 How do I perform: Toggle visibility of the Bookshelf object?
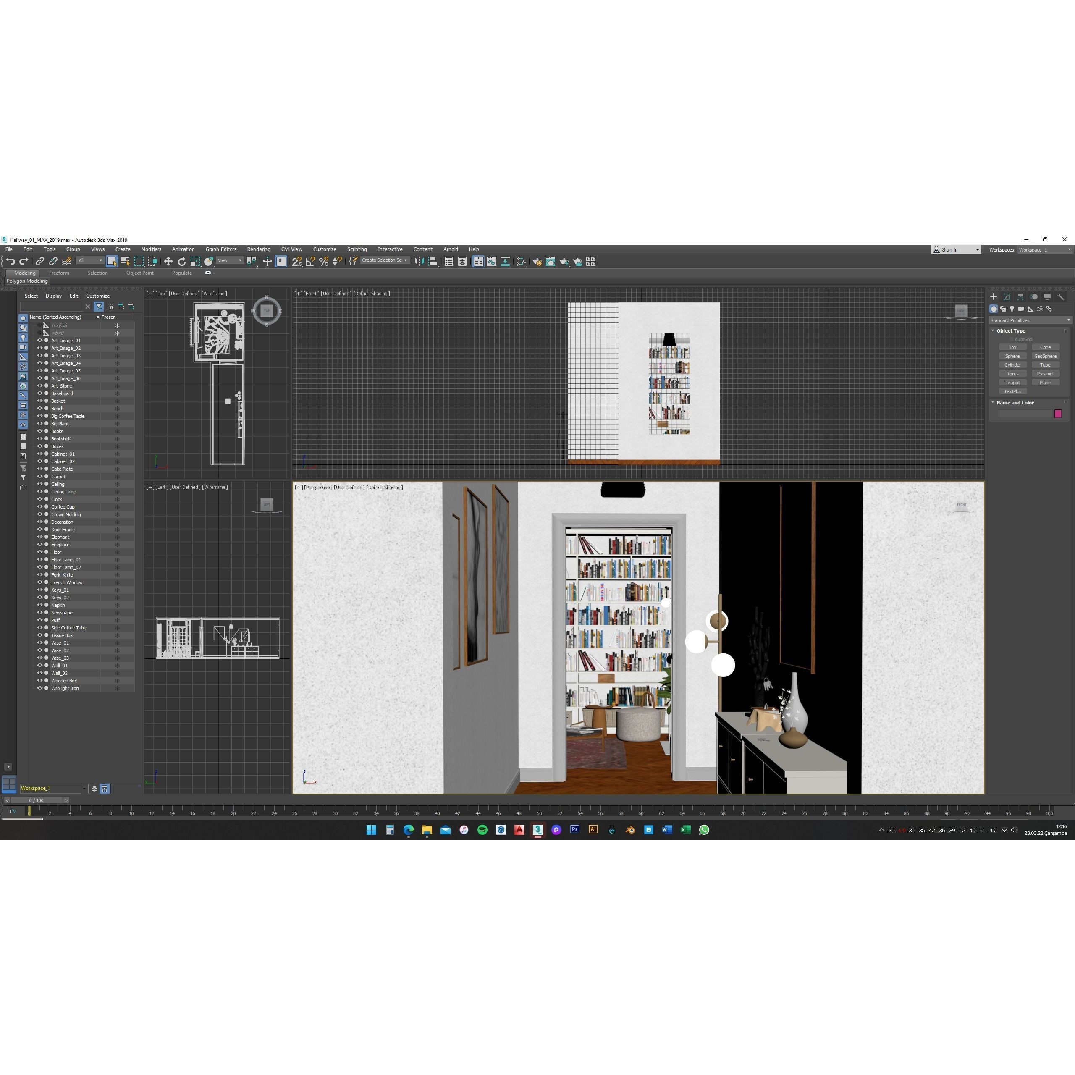(40, 438)
